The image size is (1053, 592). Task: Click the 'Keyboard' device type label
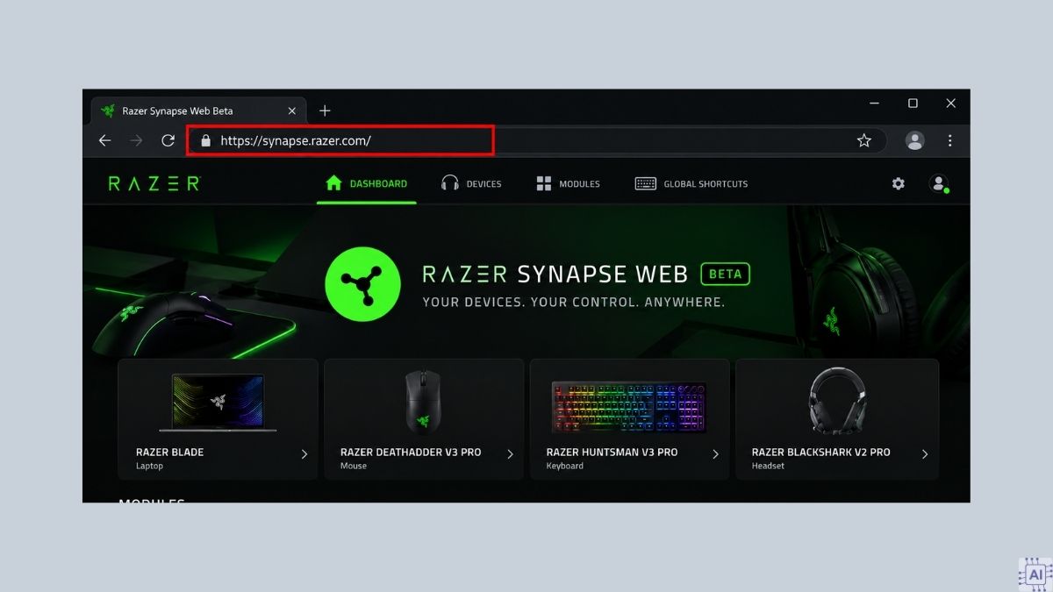564,467
